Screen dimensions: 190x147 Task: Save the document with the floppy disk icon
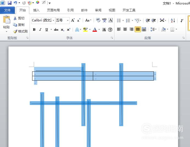click(9, 3)
